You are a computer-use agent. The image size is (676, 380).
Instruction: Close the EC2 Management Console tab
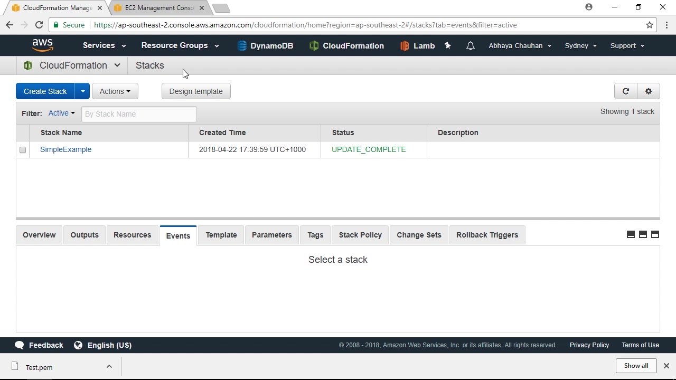(202, 8)
